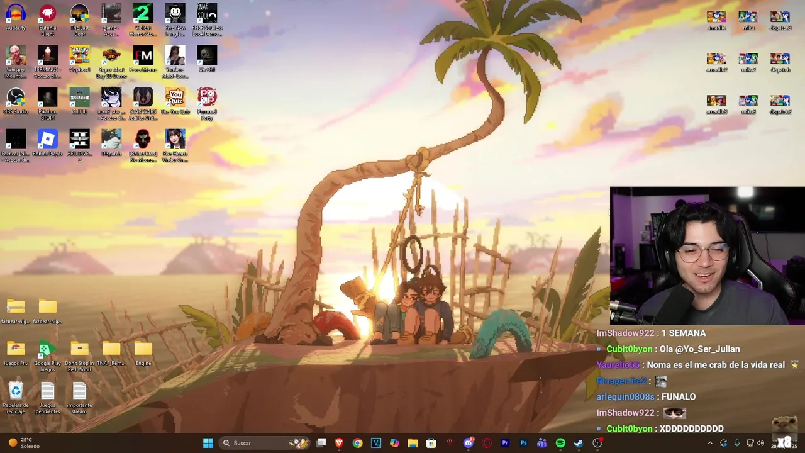
Task: Open Premiere Pro from taskbar
Action: tap(505, 443)
